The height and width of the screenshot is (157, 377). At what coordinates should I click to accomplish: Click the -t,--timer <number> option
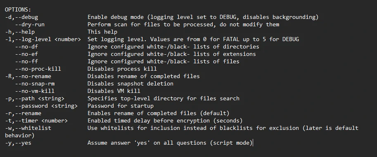click(x=36, y=121)
